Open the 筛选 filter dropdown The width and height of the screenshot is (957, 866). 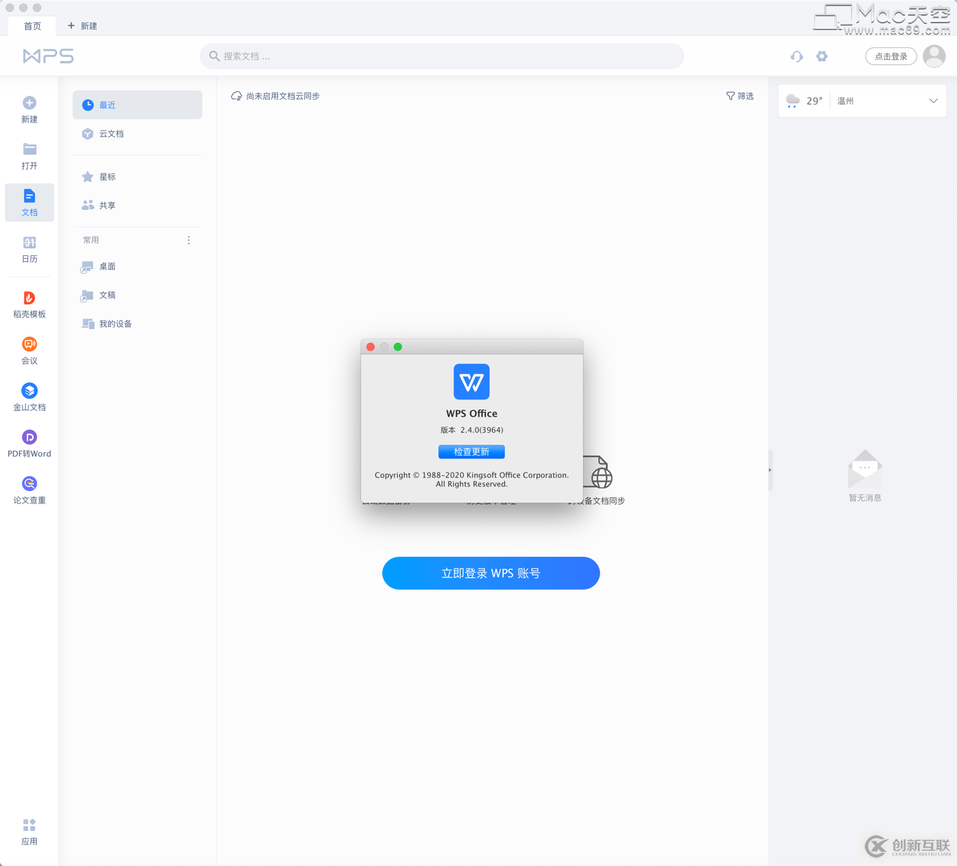point(740,96)
